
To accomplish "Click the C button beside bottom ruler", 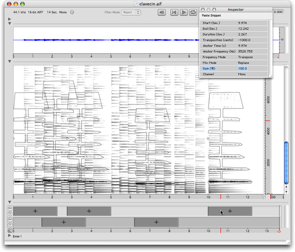I will (x=10, y=231).
